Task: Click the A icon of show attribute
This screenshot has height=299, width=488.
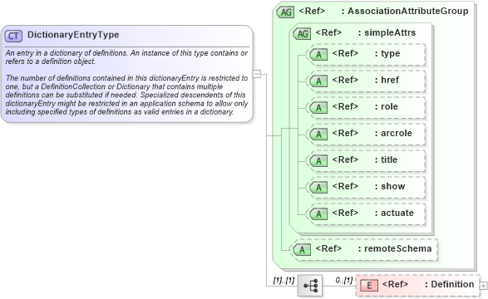Action: 318,188
